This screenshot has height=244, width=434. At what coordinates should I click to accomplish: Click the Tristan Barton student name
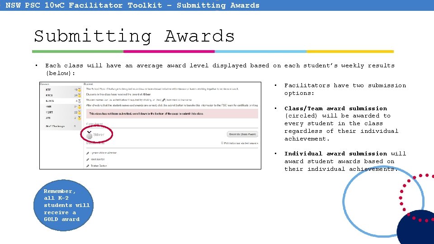(99, 166)
